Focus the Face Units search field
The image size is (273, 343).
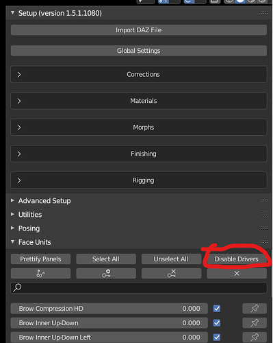coord(139,287)
